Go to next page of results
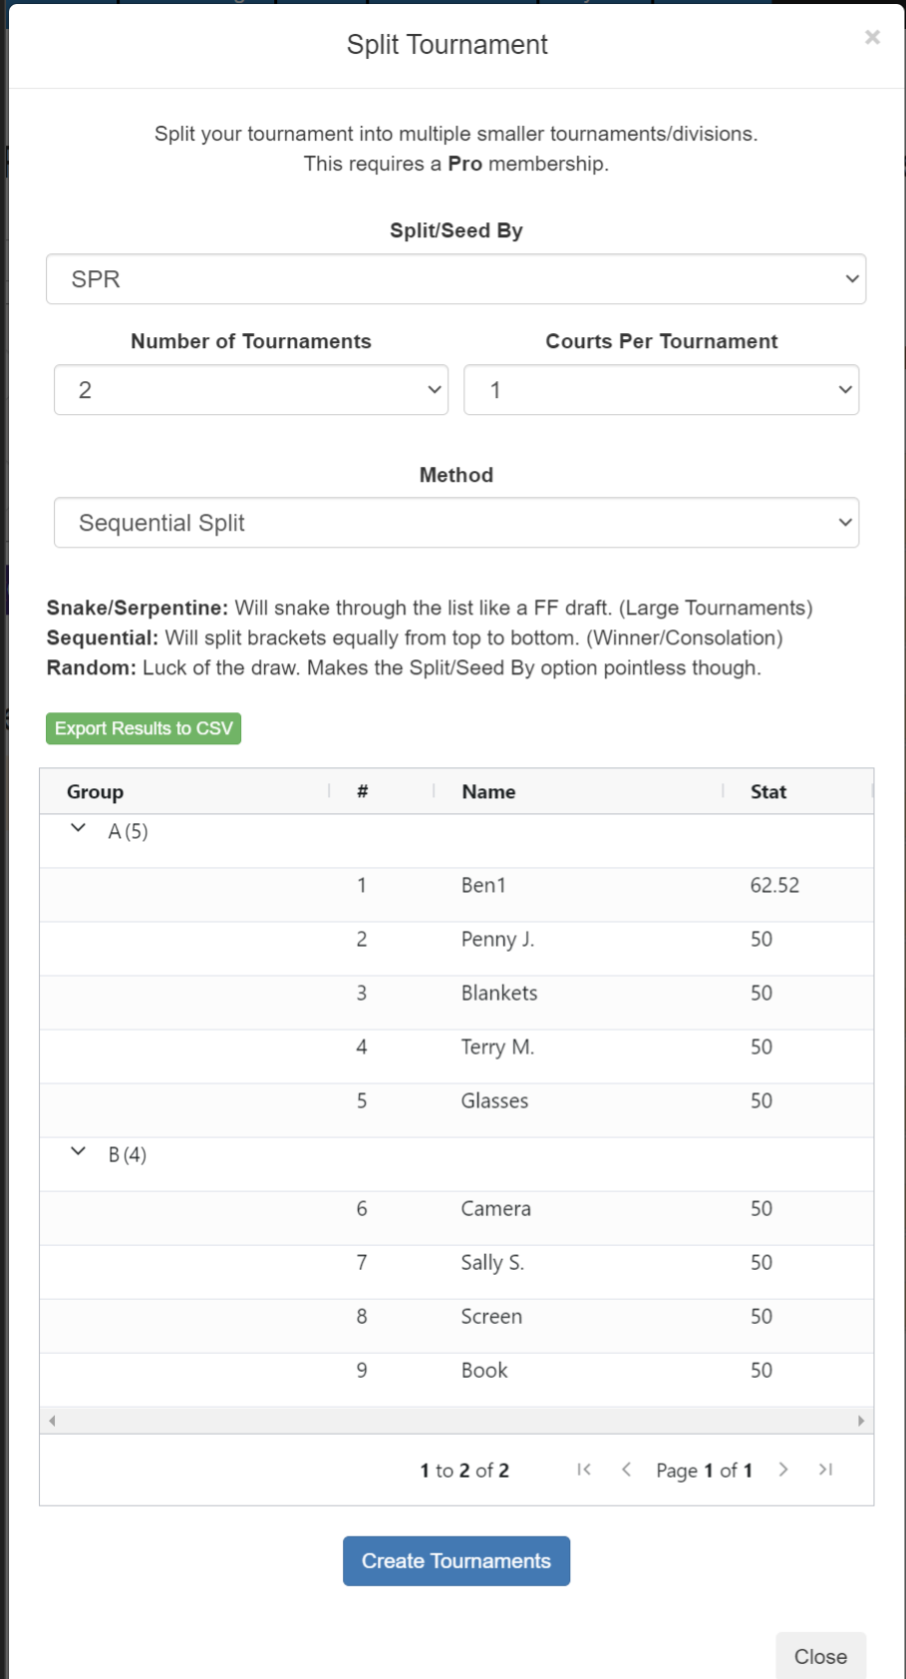 (x=783, y=1469)
